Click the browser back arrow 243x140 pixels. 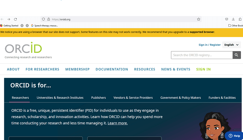(2, 19)
